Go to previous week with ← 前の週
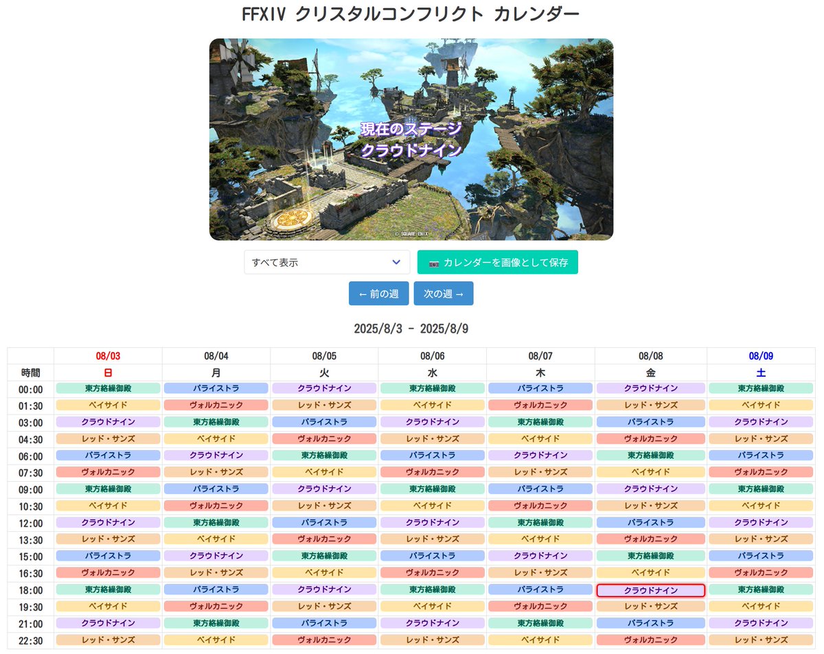This screenshot has width=824, height=654. [379, 293]
